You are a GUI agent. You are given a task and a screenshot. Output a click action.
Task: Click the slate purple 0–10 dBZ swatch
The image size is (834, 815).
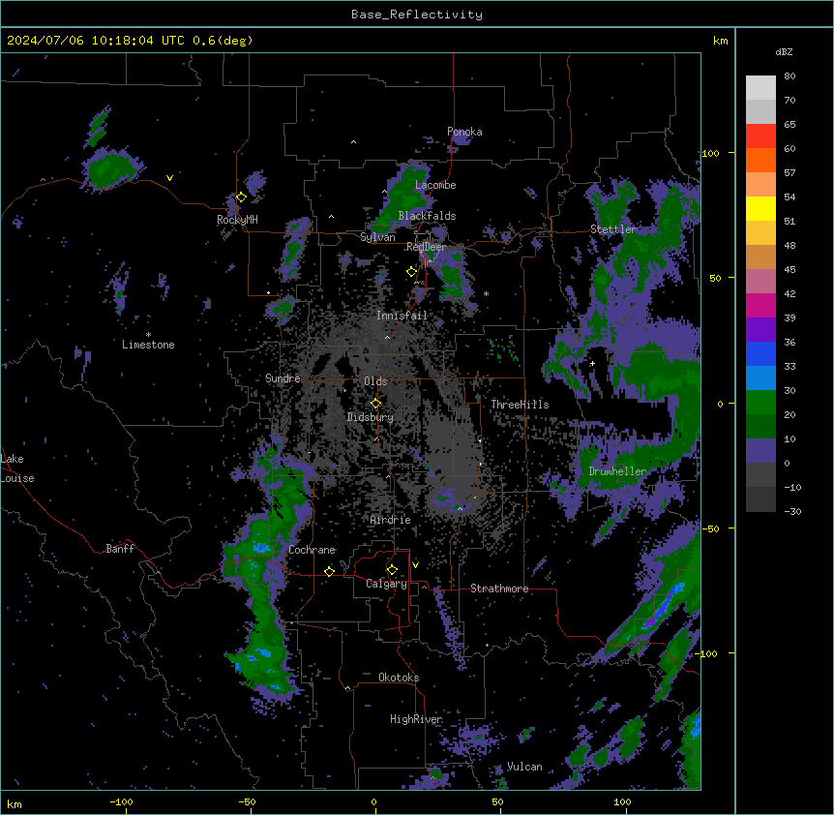(760, 451)
